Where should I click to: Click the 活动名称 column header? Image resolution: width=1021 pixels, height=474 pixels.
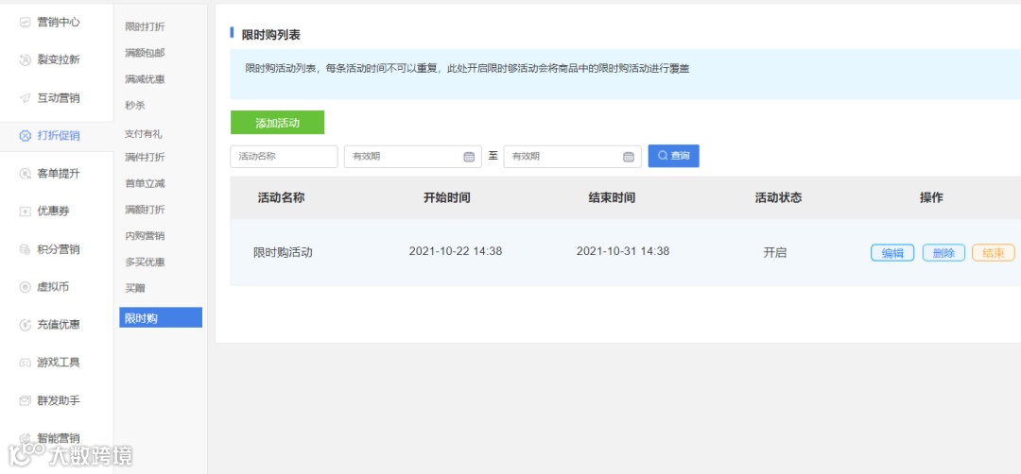coord(282,197)
